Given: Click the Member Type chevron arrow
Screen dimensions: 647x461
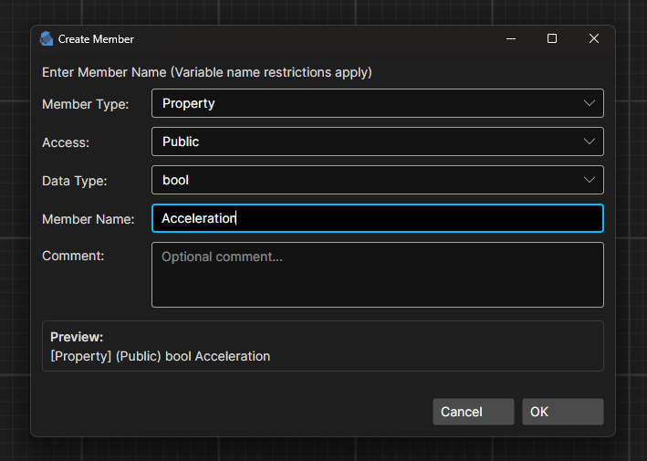Looking at the screenshot, I should (x=590, y=103).
